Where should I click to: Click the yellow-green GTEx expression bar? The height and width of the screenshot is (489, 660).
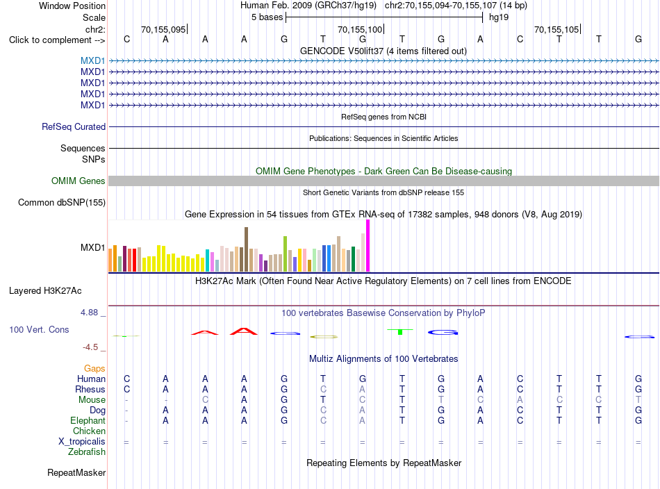[x=285, y=254]
